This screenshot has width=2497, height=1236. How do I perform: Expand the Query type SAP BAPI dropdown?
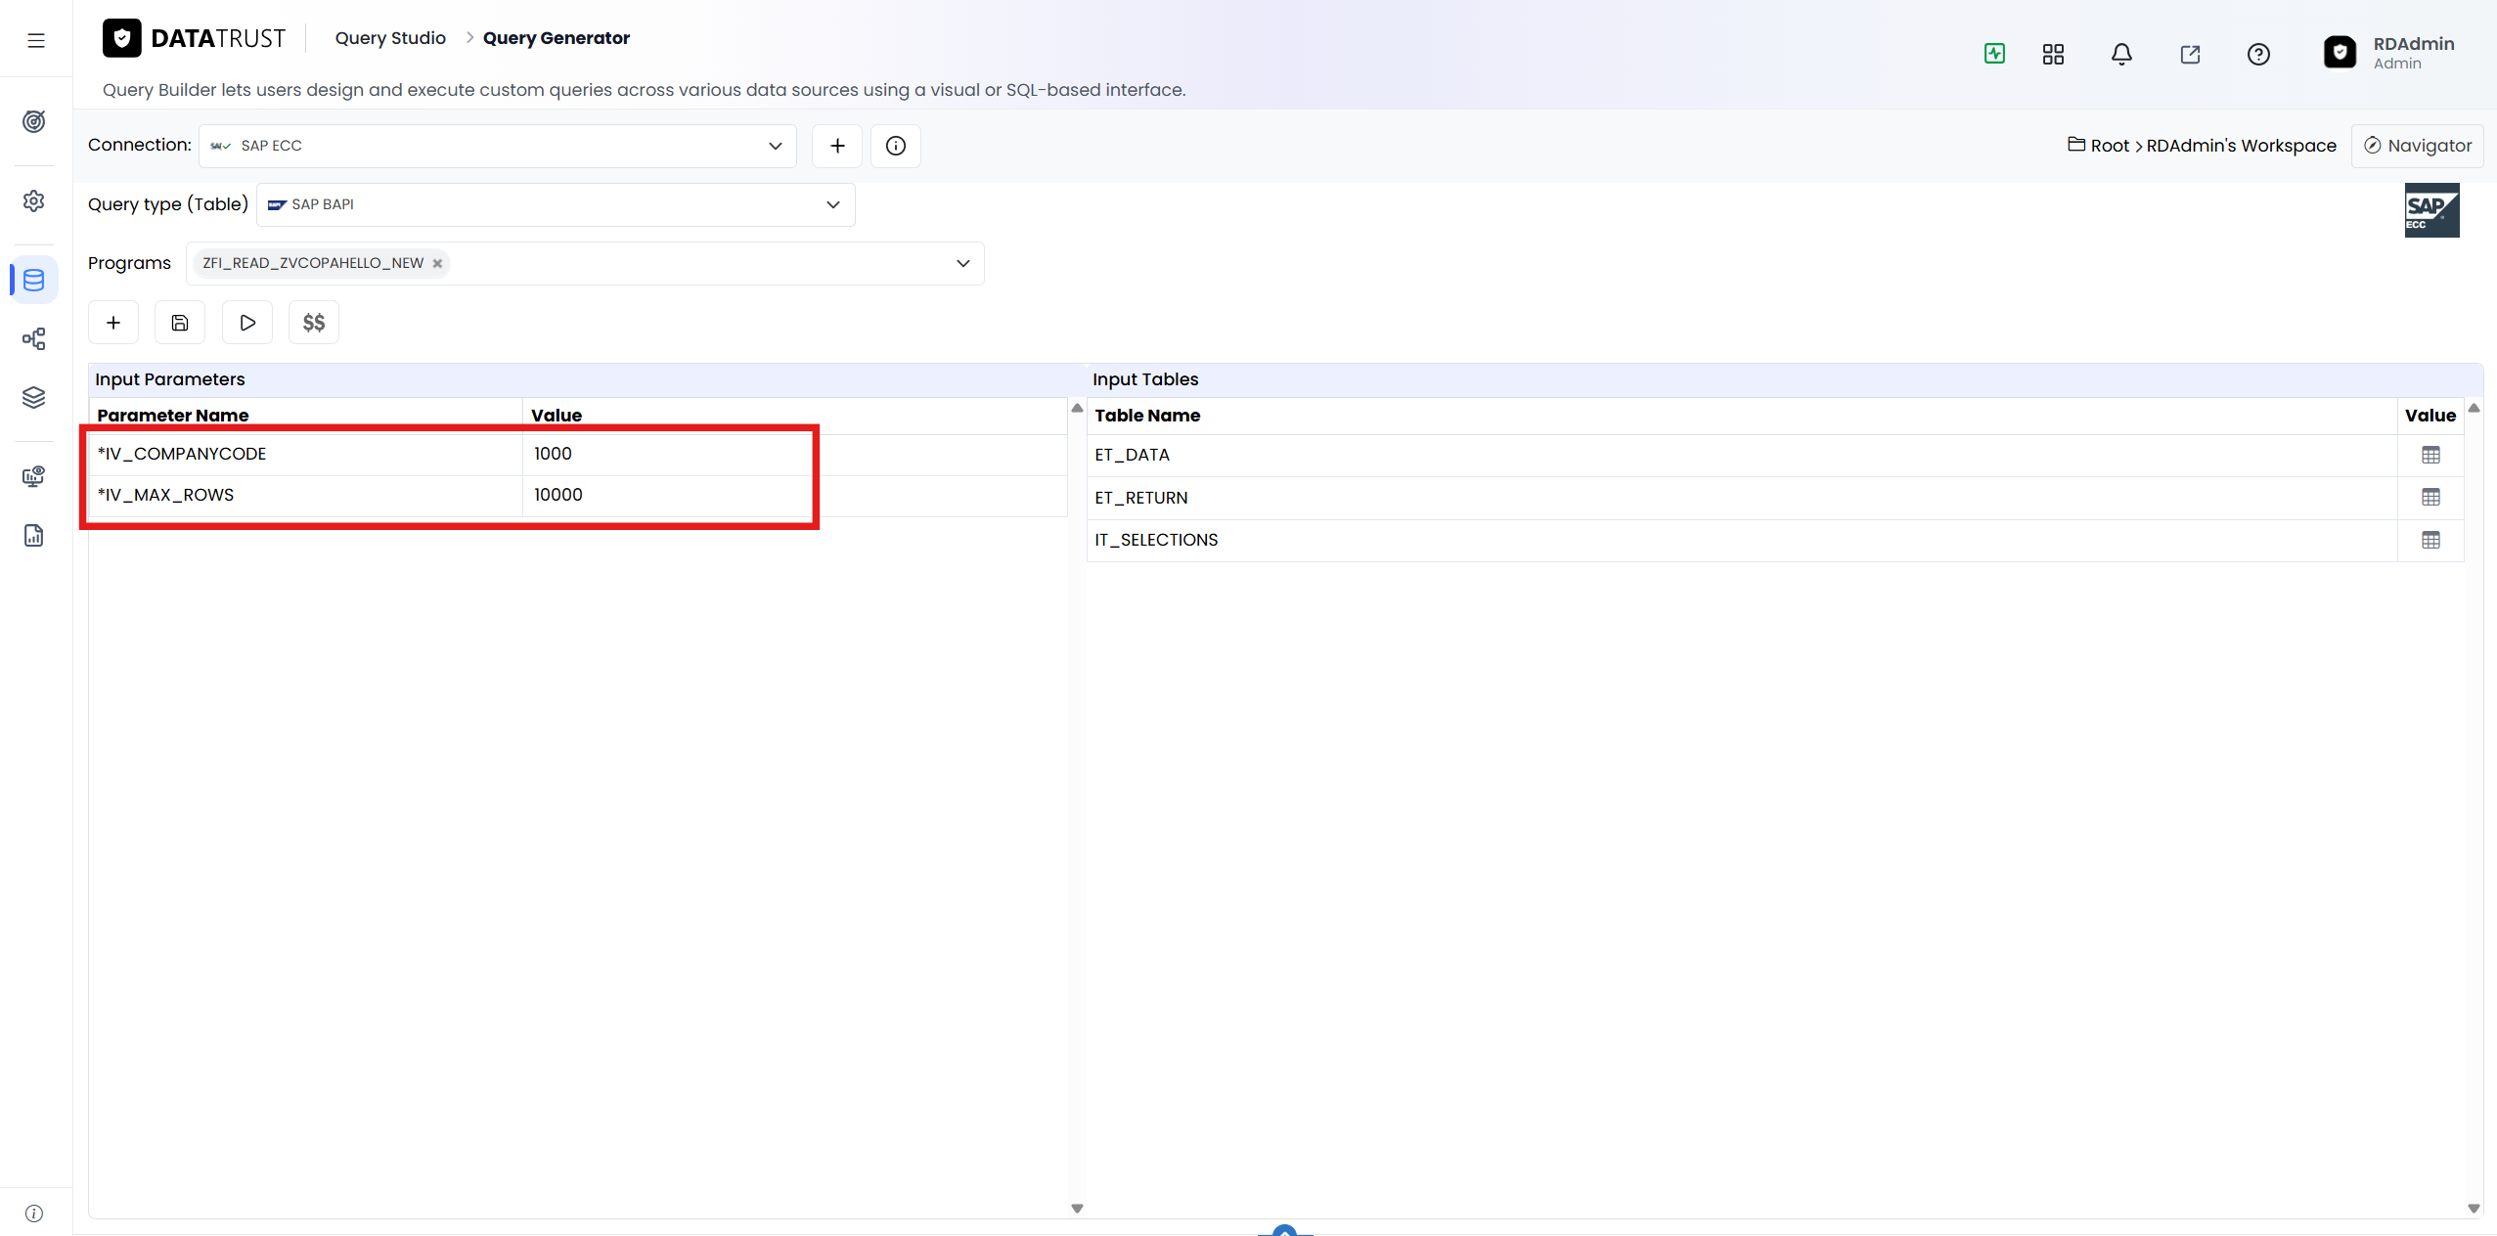pyautogui.click(x=556, y=204)
